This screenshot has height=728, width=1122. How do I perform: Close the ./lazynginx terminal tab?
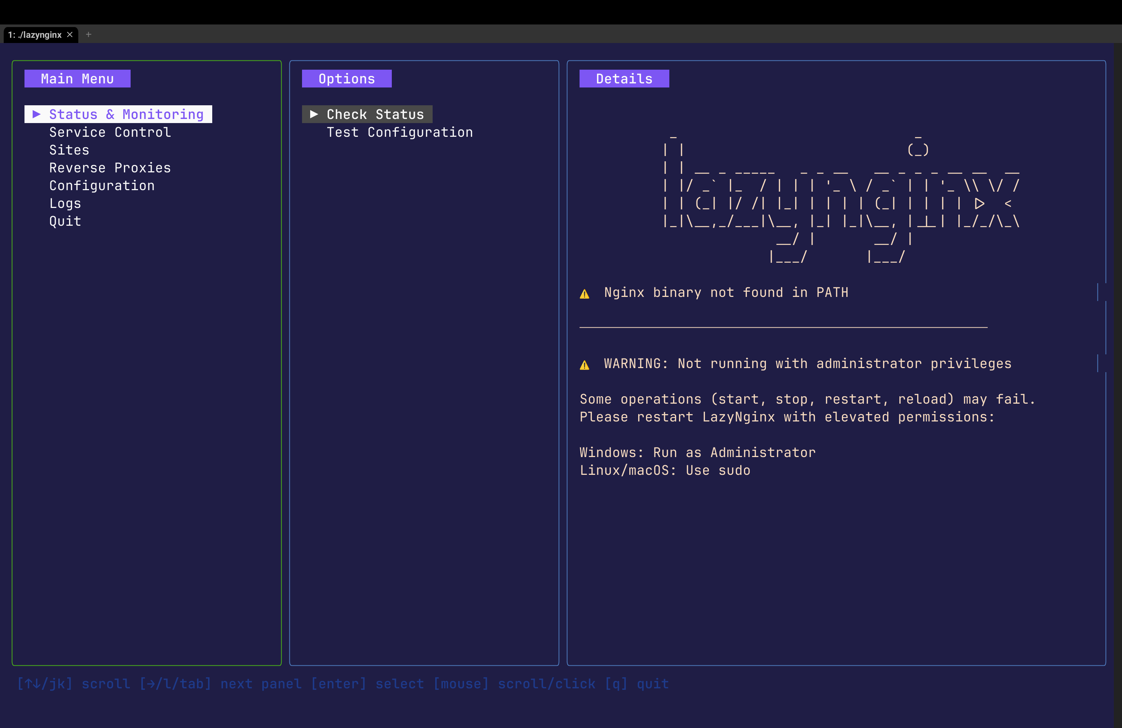(70, 34)
